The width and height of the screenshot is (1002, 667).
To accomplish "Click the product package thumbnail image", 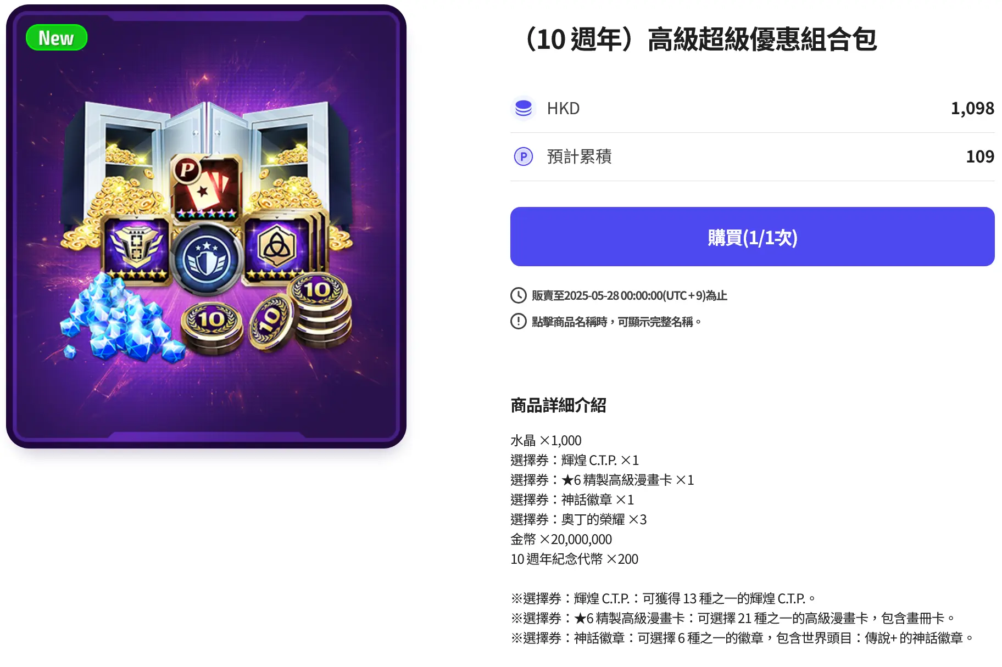I will tap(206, 227).
